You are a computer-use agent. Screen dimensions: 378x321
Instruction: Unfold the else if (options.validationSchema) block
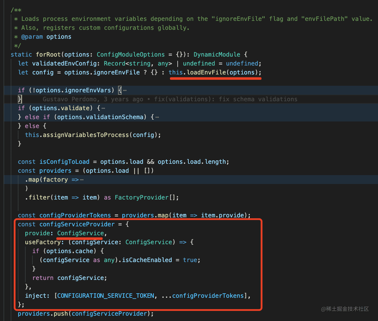pos(157,117)
